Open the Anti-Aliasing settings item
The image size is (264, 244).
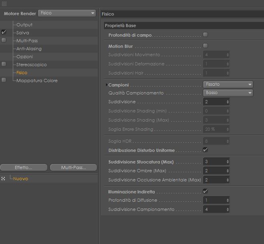click(29, 49)
